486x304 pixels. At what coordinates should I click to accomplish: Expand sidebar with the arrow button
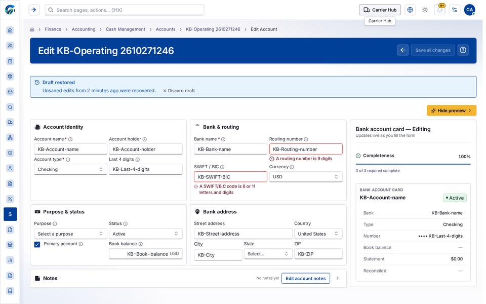pos(34,10)
